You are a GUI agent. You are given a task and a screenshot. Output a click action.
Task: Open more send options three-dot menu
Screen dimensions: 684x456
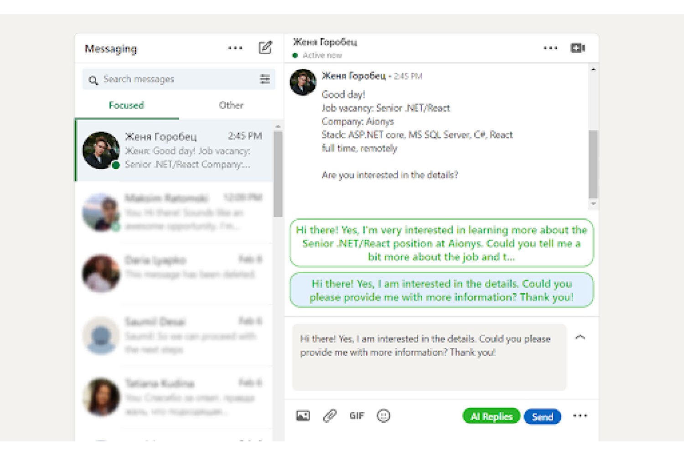point(580,416)
